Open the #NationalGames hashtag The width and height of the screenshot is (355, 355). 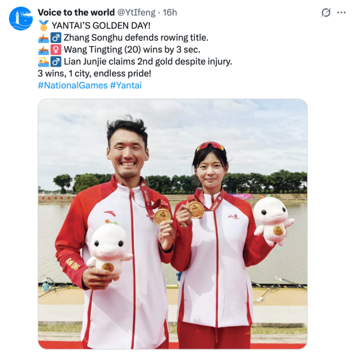pos(72,85)
